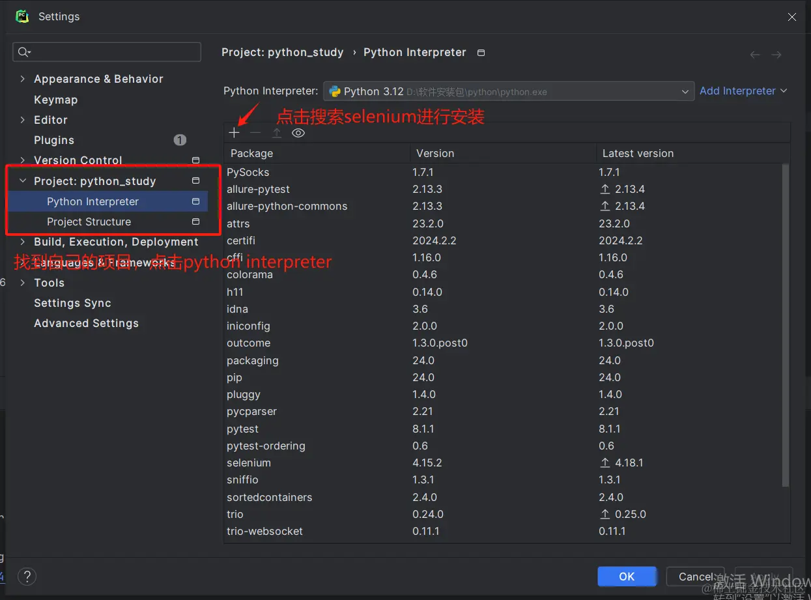Screen dimensions: 811x600
Task: Expand the Version Control section
Action: click(x=23, y=160)
